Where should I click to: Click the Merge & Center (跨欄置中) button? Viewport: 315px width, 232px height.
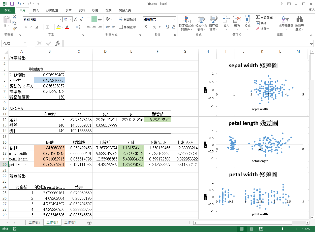128,27
